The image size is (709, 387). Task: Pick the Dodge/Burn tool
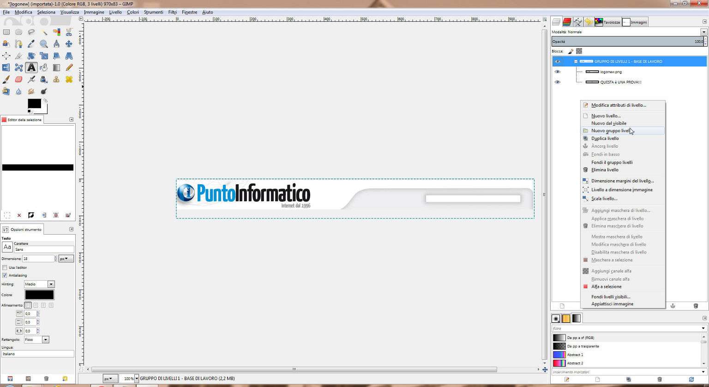click(x=44, y=91)
